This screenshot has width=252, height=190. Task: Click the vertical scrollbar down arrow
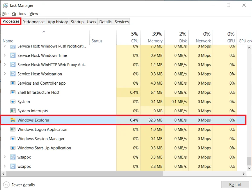(249, 168)
